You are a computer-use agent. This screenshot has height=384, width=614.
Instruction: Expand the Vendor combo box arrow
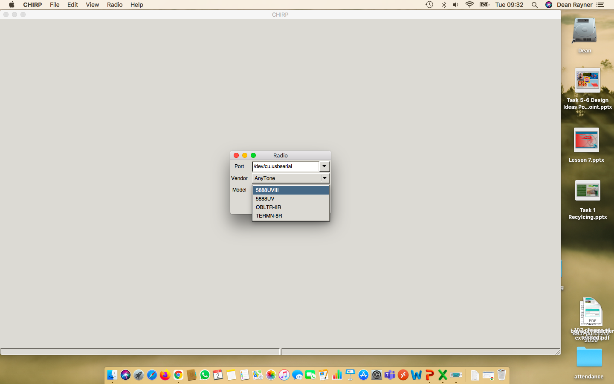pyautogui.click(x=325, y=178)
